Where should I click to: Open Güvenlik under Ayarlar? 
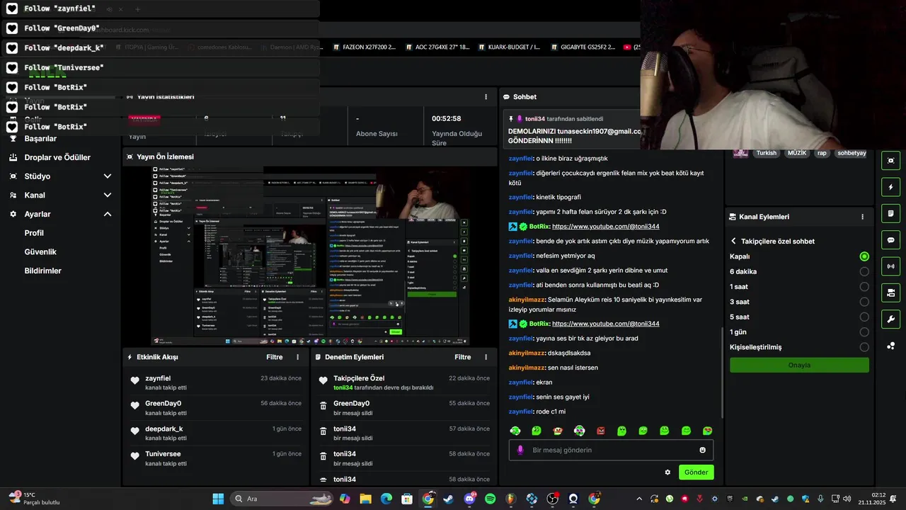40,251
